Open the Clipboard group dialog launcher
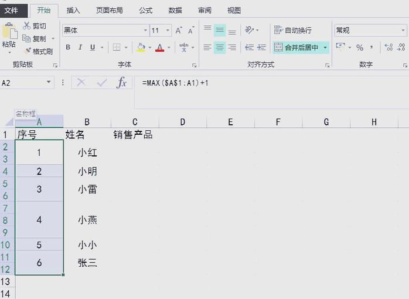 click(x=55, y=65)
